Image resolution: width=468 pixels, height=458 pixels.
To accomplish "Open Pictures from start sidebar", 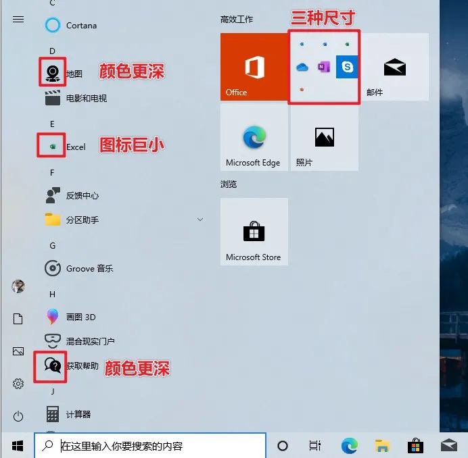I will (x=18, y=351).
